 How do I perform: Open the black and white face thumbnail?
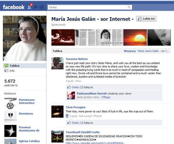pos(159,38)
